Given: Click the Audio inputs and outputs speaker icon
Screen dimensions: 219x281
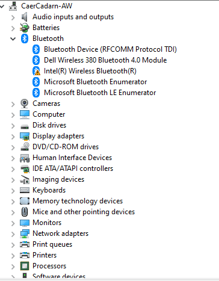Looking at the screenshot, I should pos(25,17).
